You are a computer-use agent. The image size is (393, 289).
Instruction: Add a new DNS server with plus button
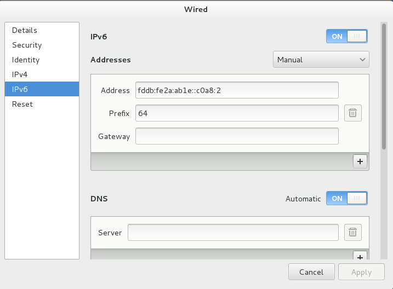coord(360,256)
